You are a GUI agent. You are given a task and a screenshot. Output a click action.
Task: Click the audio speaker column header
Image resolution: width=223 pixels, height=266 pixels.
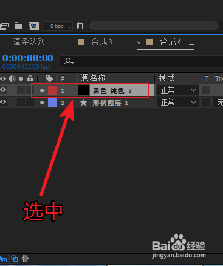coord(12,78)
